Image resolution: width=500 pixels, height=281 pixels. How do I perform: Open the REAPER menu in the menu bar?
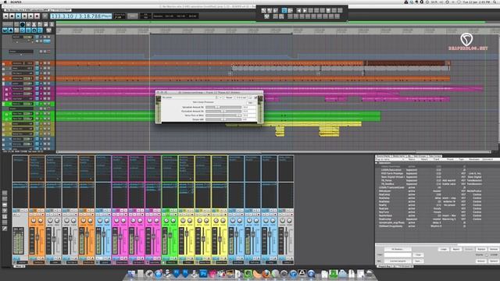click(16, 2)
